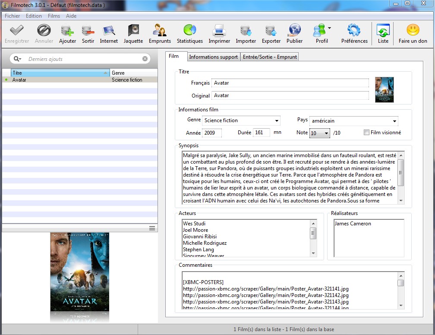Screen dimensions: 435x335
Task: Click the Synopsis text area
Action: pos(290,178)
